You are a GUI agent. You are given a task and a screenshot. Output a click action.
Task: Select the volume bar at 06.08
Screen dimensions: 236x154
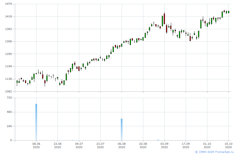pyautogui.click(x=122, y=130)
